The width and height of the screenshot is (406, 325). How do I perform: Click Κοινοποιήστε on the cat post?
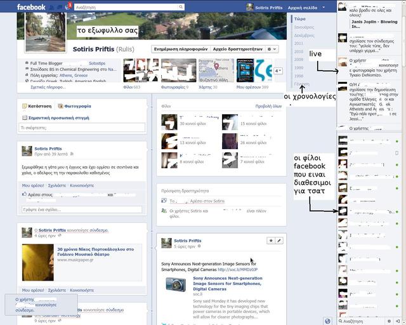coord(82,185)
